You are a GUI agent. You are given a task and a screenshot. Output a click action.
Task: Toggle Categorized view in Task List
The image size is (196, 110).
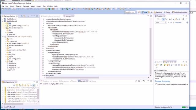[163, 19]
